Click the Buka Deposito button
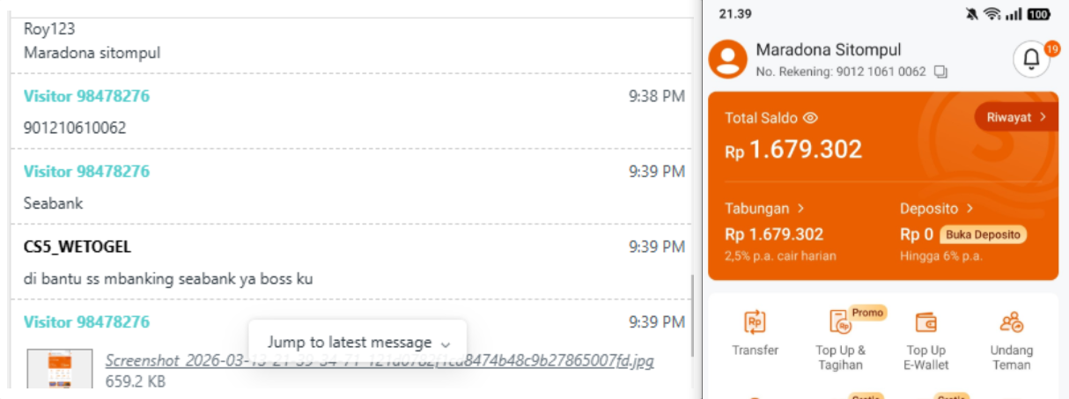Image resolution: width=1069 pixels, height=399 pixels. (x=983, y=235)
